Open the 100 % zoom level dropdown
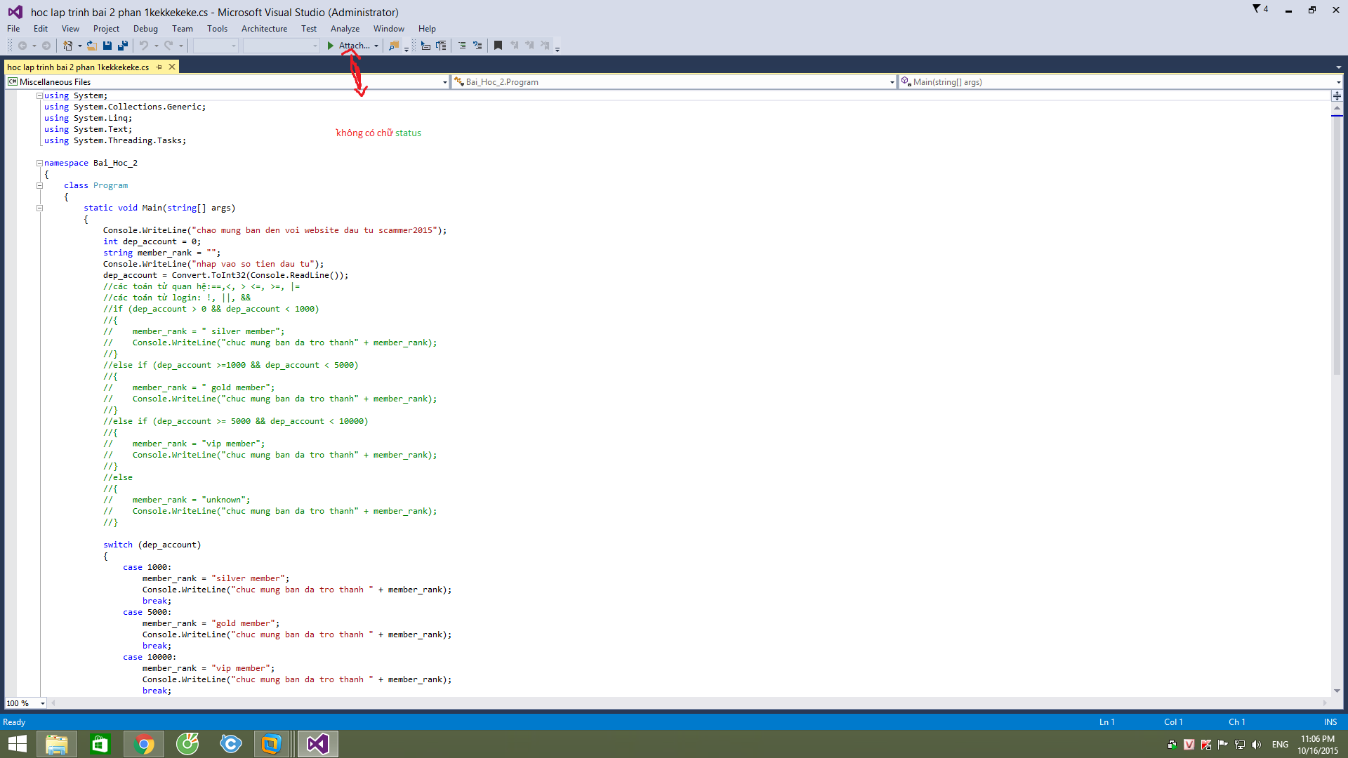Screen dimensions: 1348x758 pos(43,703)
